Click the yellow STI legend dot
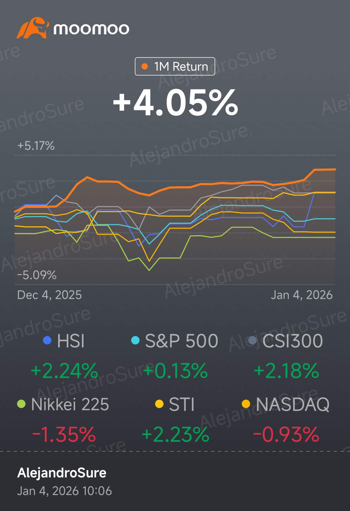The width and height of the screenshot is (350, 511). coord(159,404)
